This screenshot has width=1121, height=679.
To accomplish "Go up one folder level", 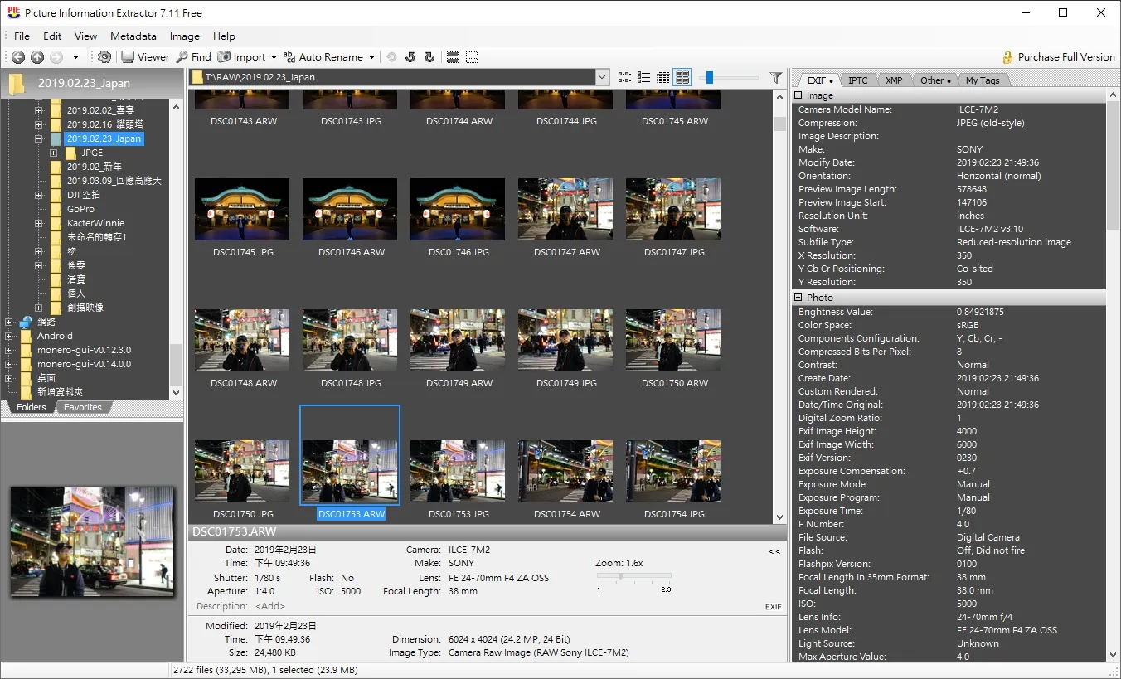I will (x=37, y=57).
